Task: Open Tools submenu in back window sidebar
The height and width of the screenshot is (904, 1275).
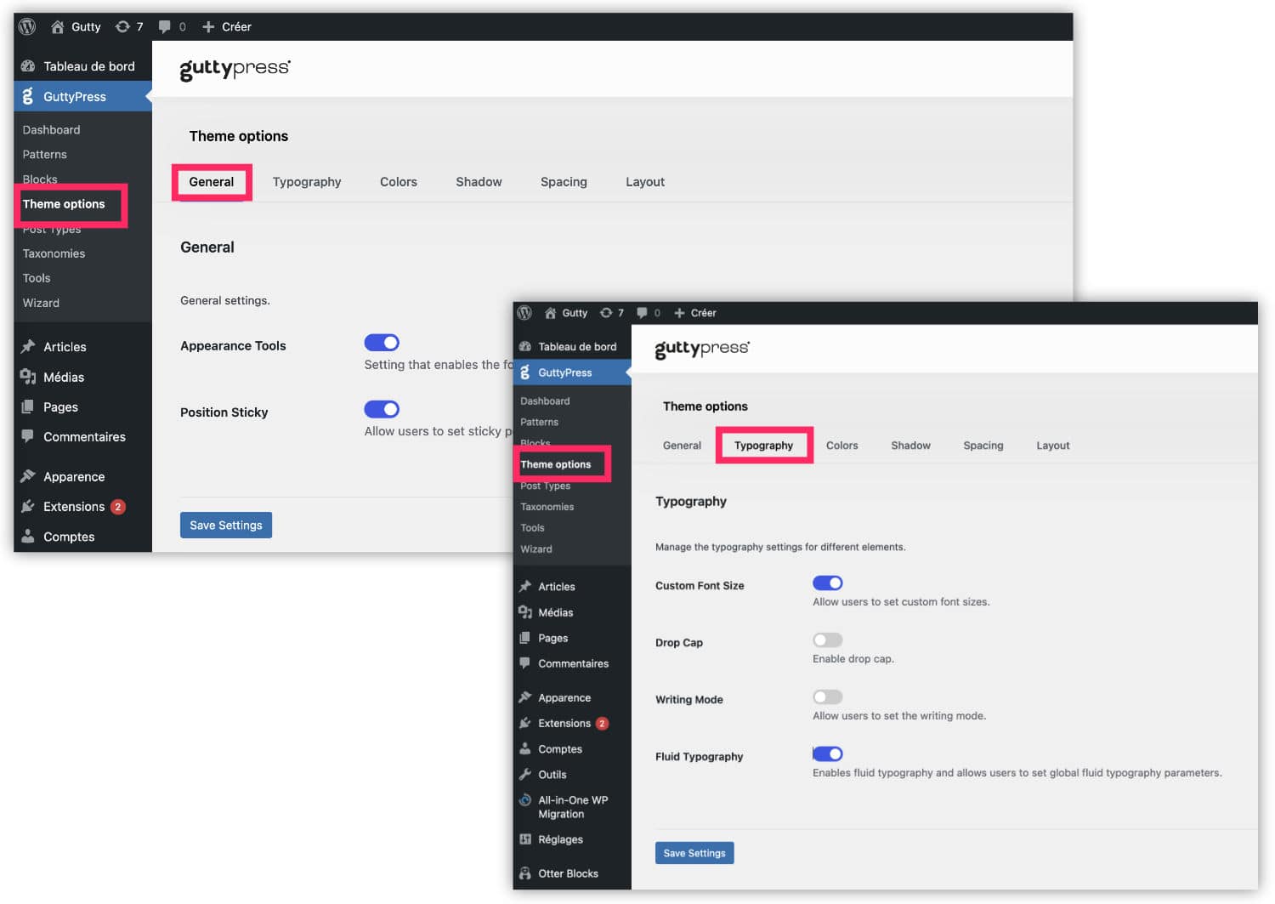Action: point(37,278)
